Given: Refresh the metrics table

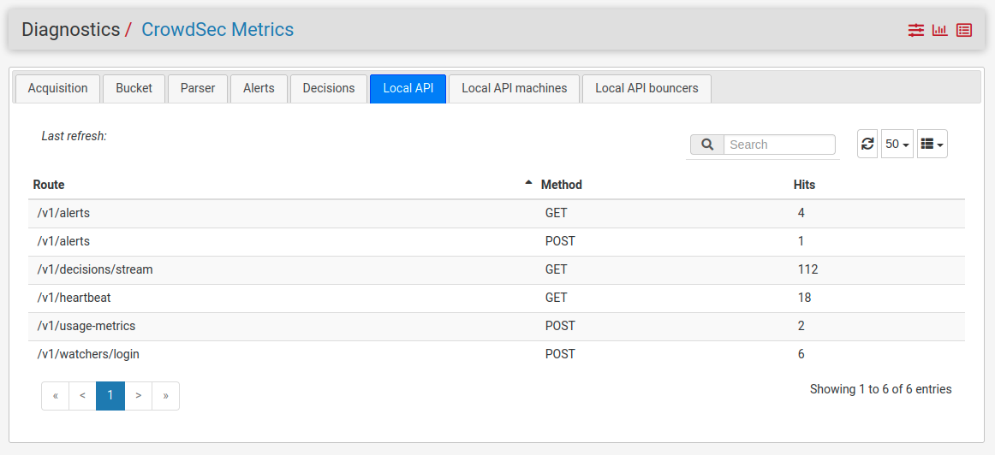Looking at the screenshot, I should tap(867, 145).
